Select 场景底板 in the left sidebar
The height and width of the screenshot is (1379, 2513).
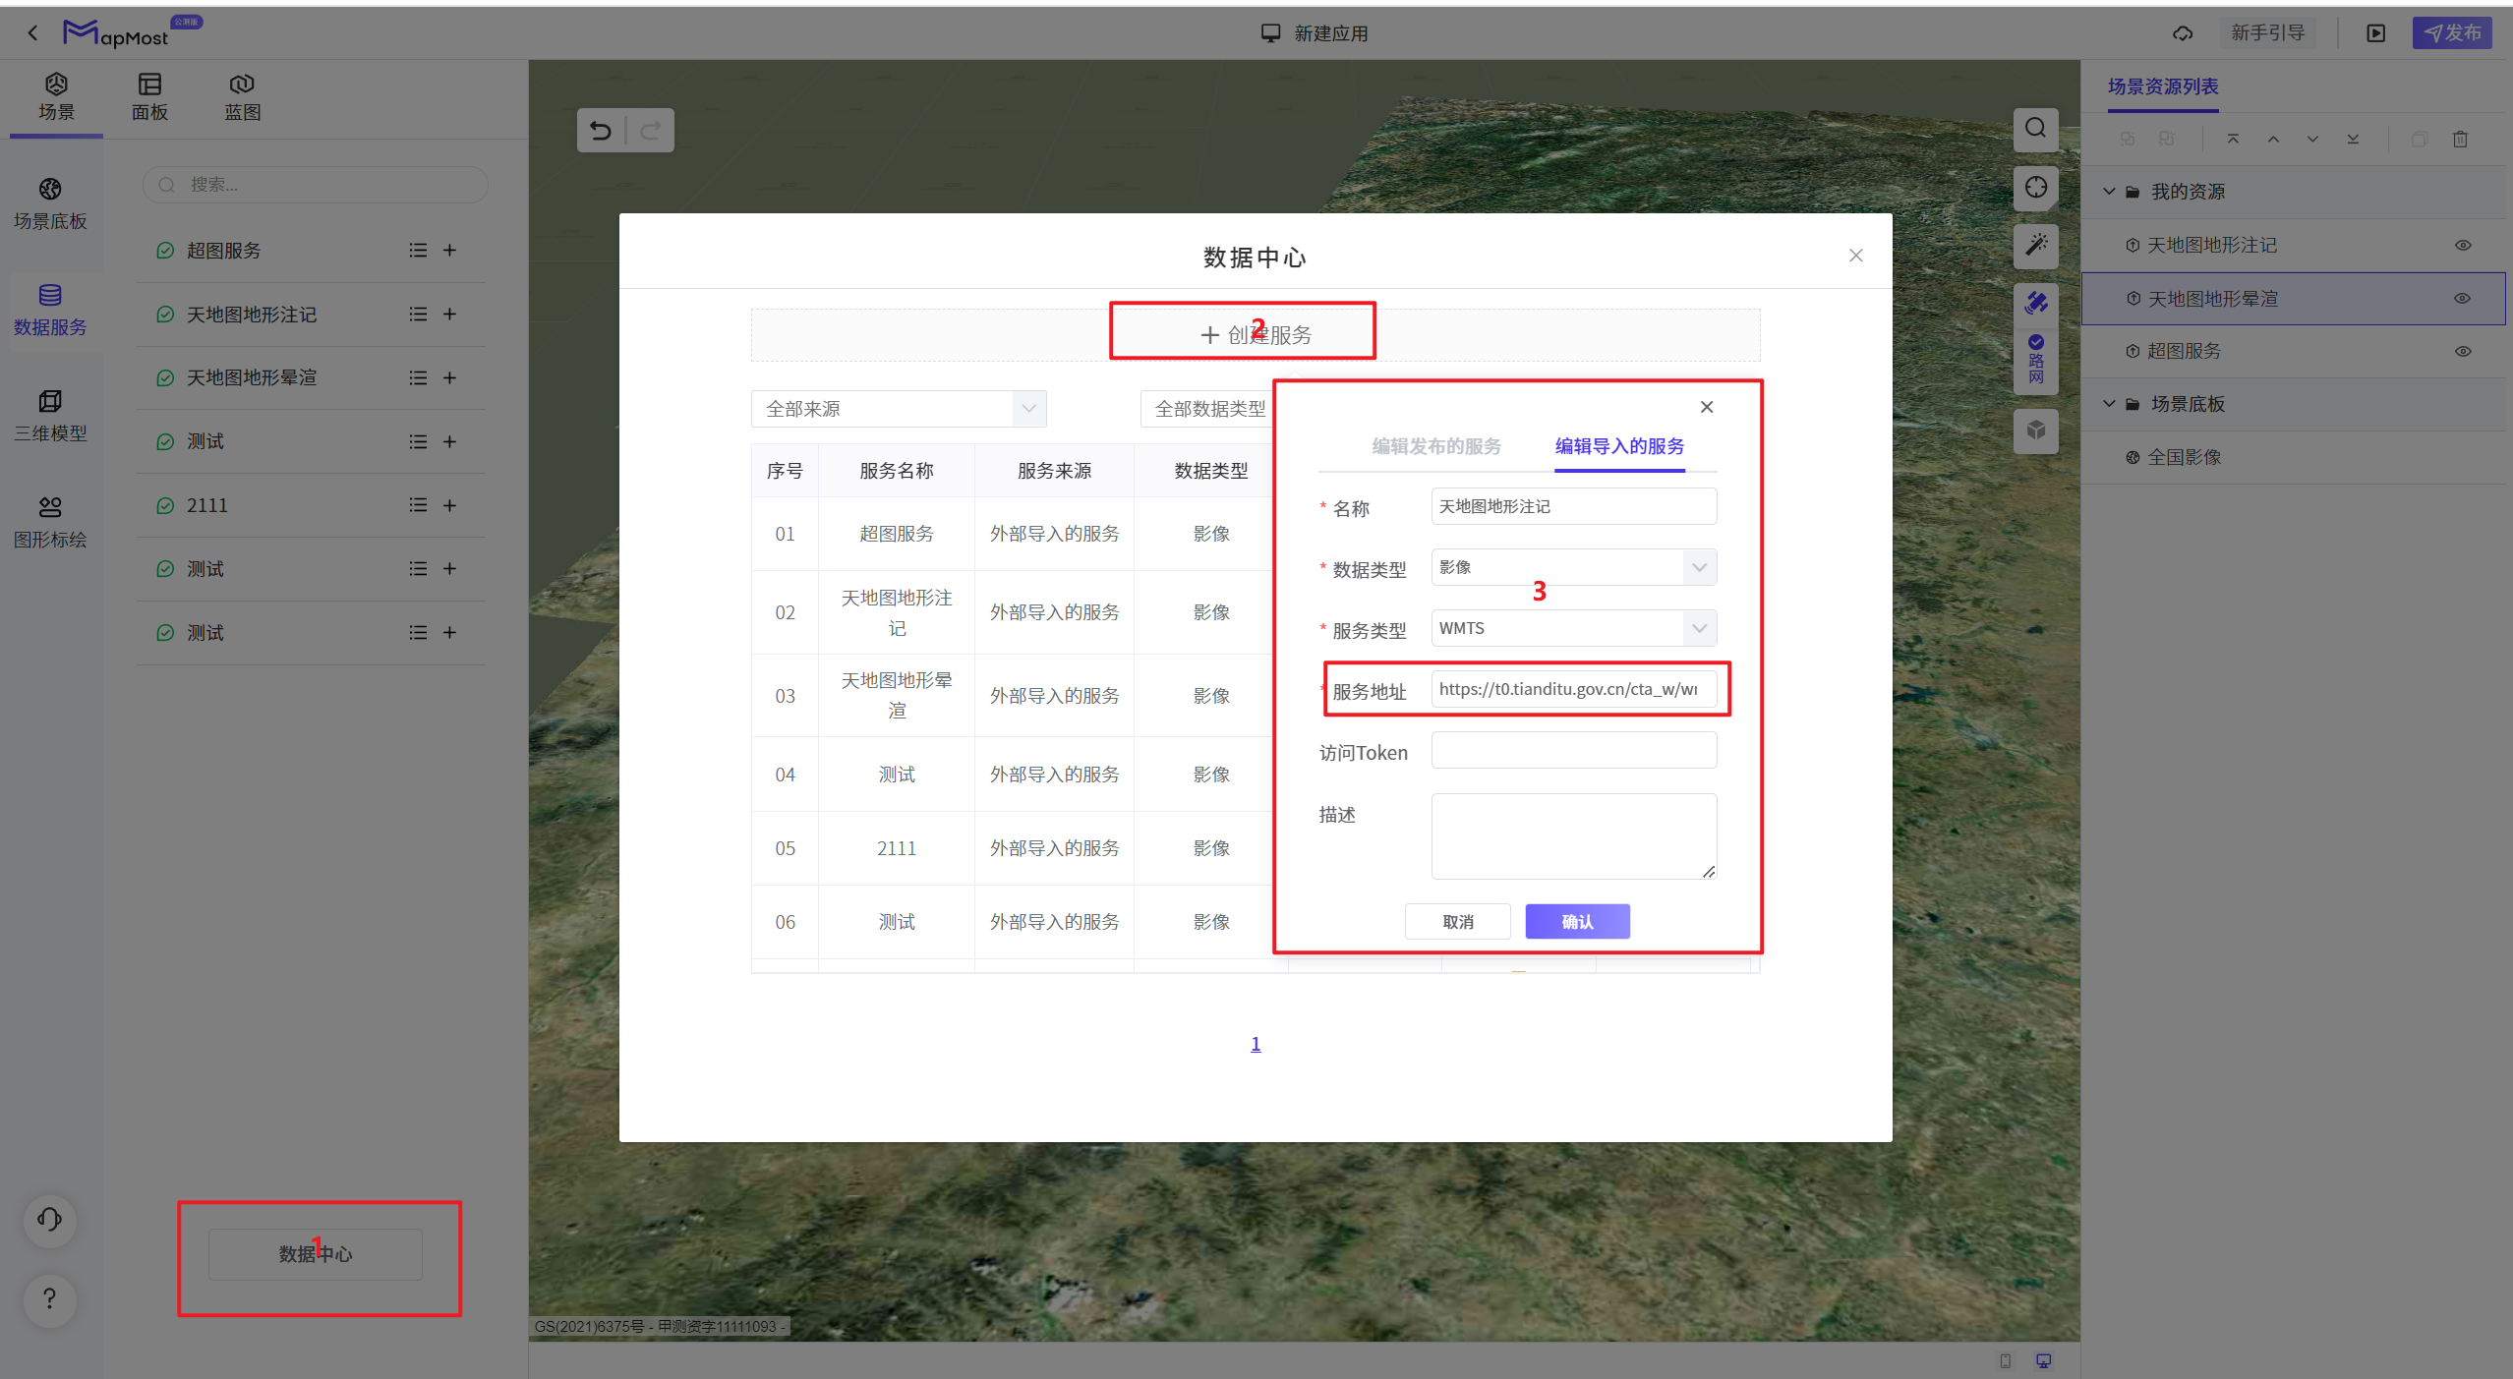[x=50, y=204]
